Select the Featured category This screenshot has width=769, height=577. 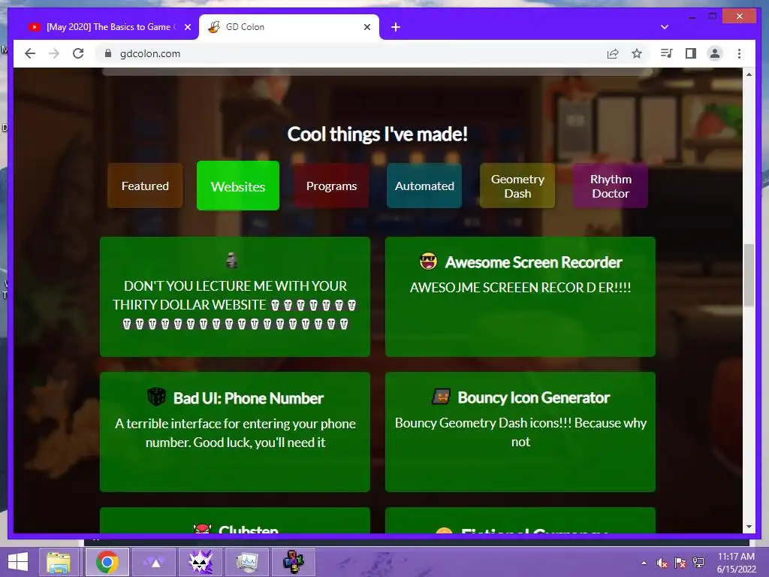[145, 186]
